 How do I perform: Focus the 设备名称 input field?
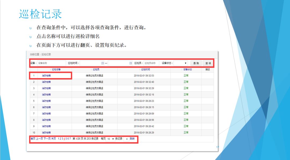coord(52,63)
